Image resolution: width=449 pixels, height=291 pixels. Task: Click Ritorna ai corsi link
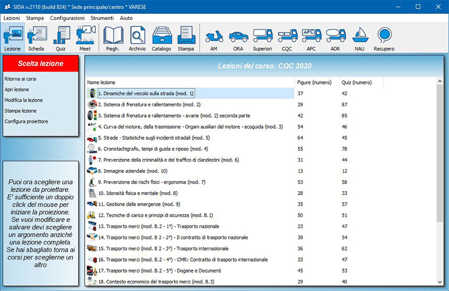(20, 79)
